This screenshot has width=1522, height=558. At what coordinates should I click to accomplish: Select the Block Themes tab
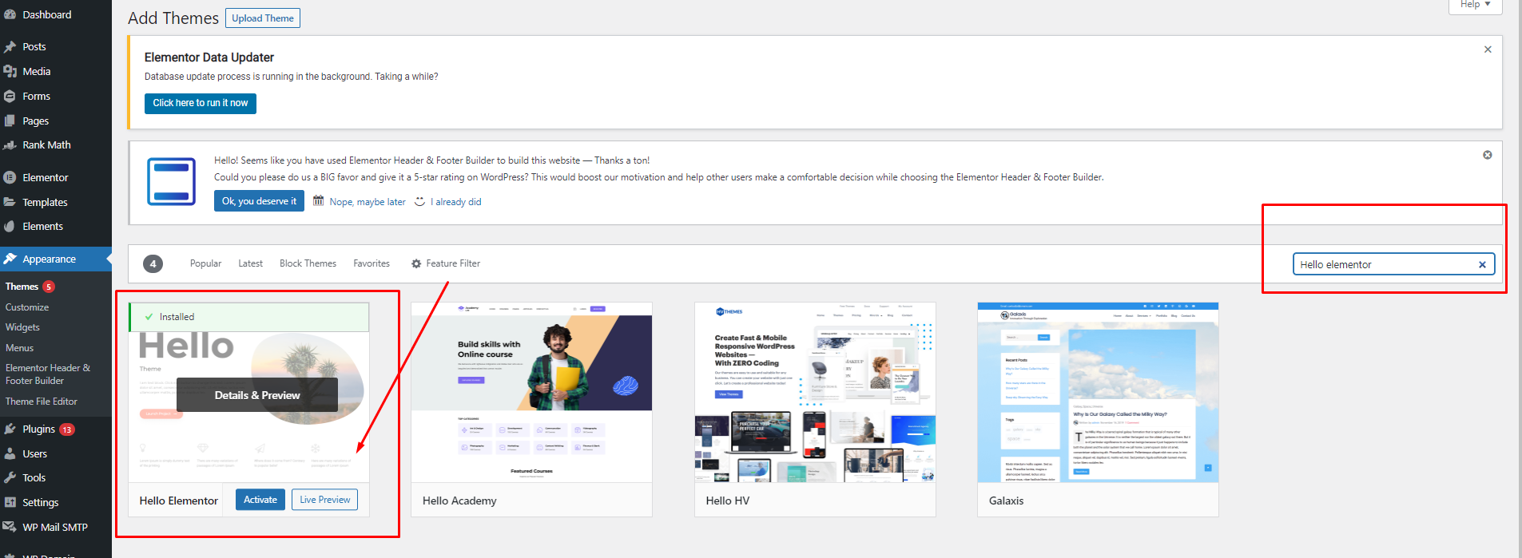(x=308, y=263)
